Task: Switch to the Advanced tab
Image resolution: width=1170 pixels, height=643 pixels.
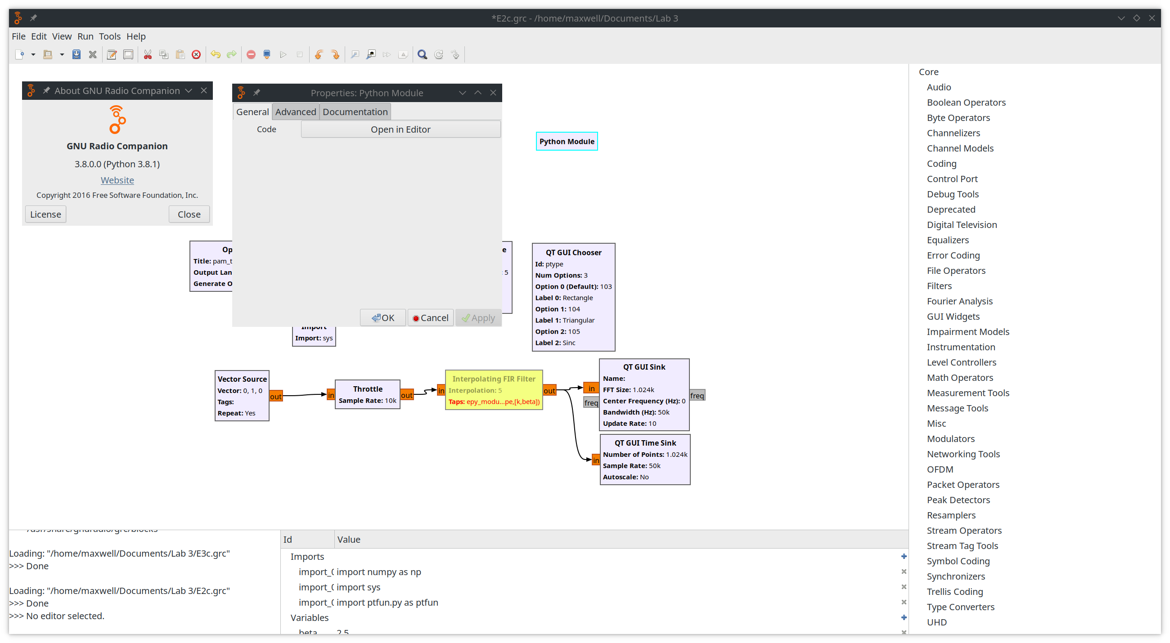Action: [x=296, y=112]
